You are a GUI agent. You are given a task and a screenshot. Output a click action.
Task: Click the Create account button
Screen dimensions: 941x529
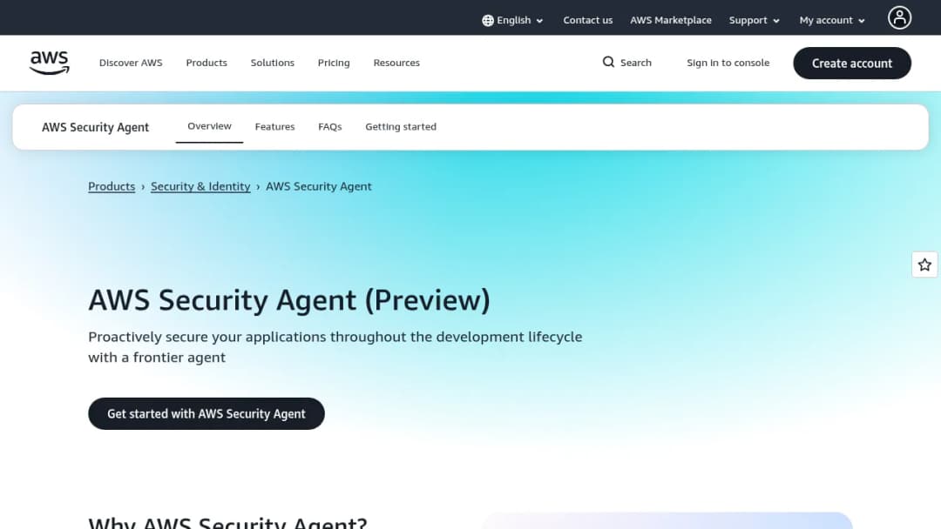coord(852,64)
